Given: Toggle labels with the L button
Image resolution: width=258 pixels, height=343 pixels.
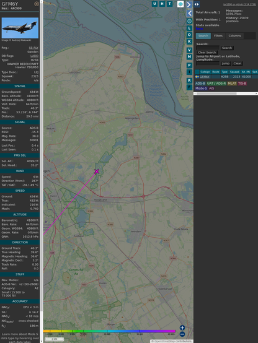Looking at the screenshot, I should (x=189, y=28).
